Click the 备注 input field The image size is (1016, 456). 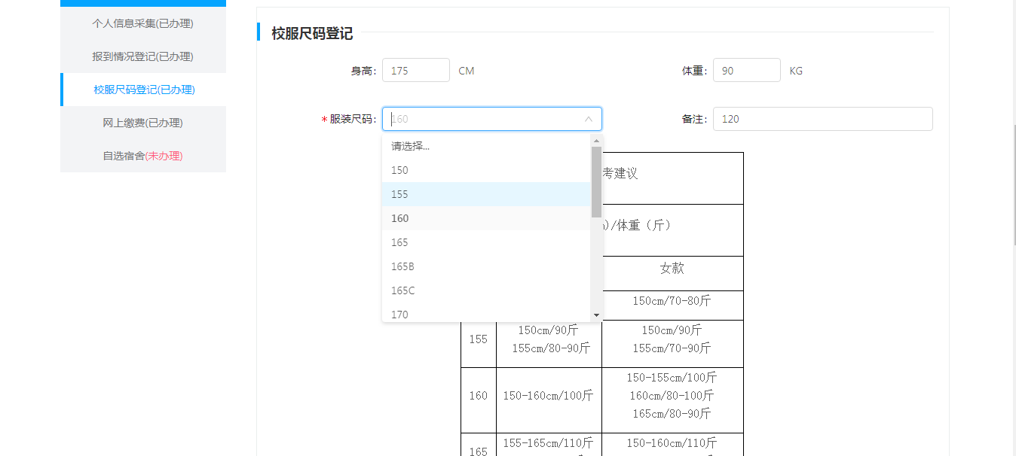[822, 119]
